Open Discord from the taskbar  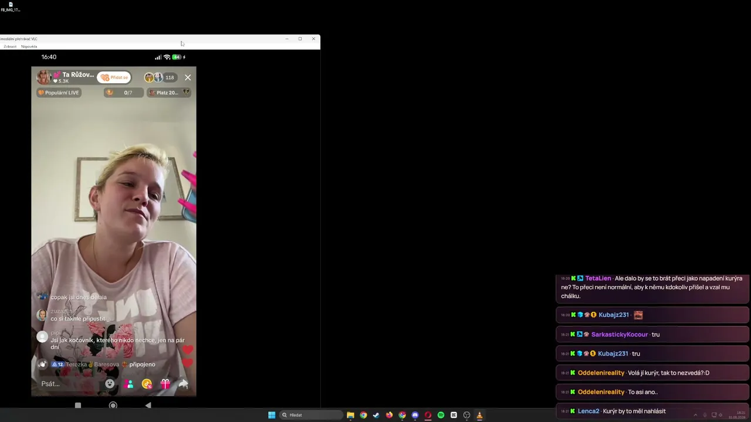415,415
